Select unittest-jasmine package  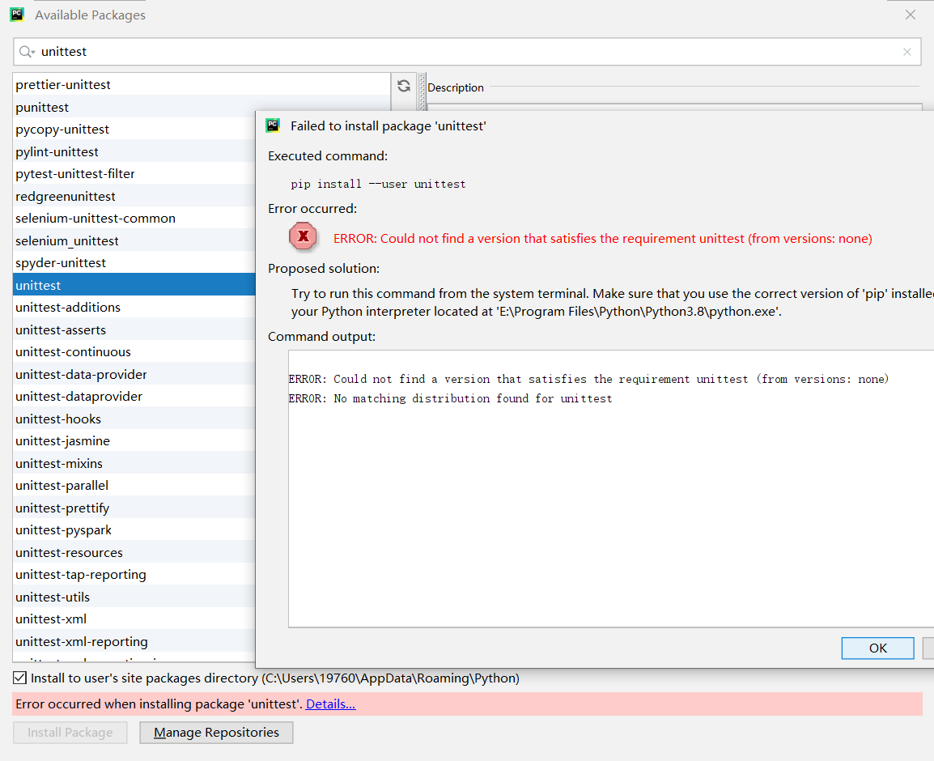134,441
